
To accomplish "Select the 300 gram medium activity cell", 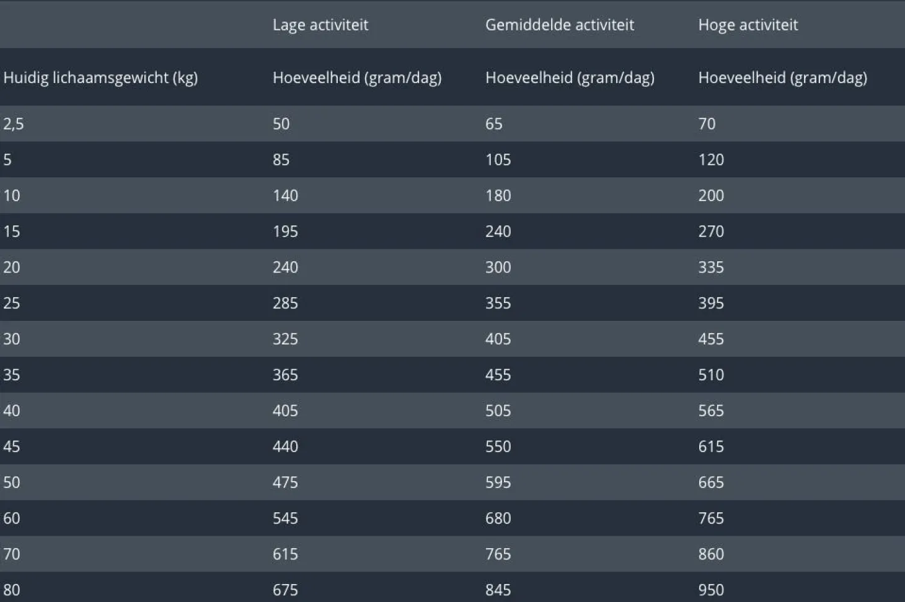I will click(498, 268).
